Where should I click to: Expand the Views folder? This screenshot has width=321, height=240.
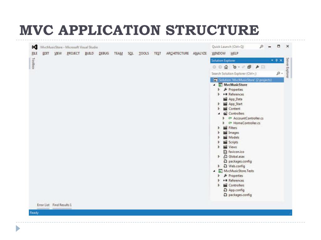[x=218, y=147]
